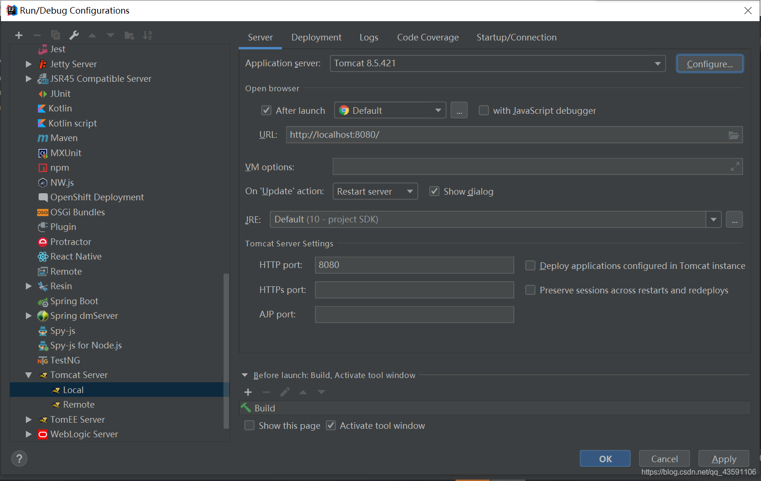Viewport: 761px width, 481px height.
Task: Collapse the Before launch section
Action: coord(245,375)
